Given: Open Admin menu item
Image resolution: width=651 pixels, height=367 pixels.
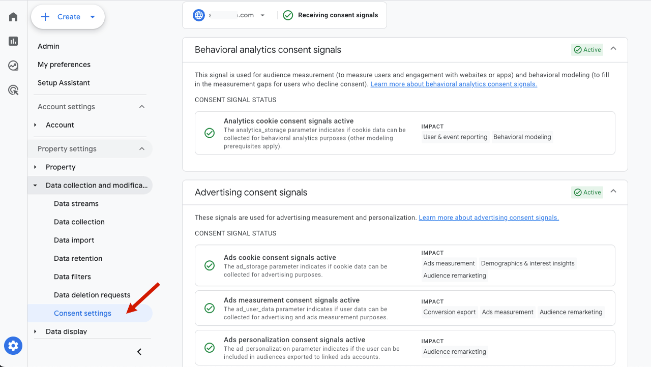Looking at the screenshot, I should pyautogui.click(x=48, y=46).
